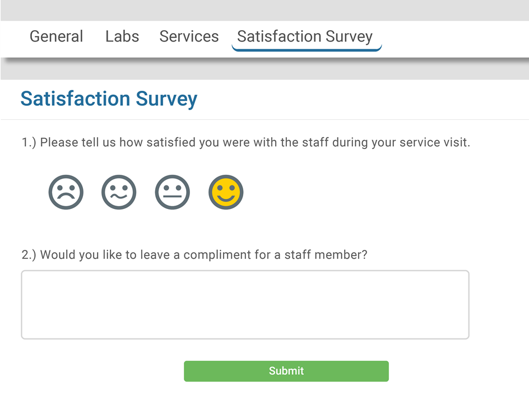The height and width of the screenshot is (400, 529).
Task: Deselect the highlighted happy rating
Action: [x=226, y=192]
